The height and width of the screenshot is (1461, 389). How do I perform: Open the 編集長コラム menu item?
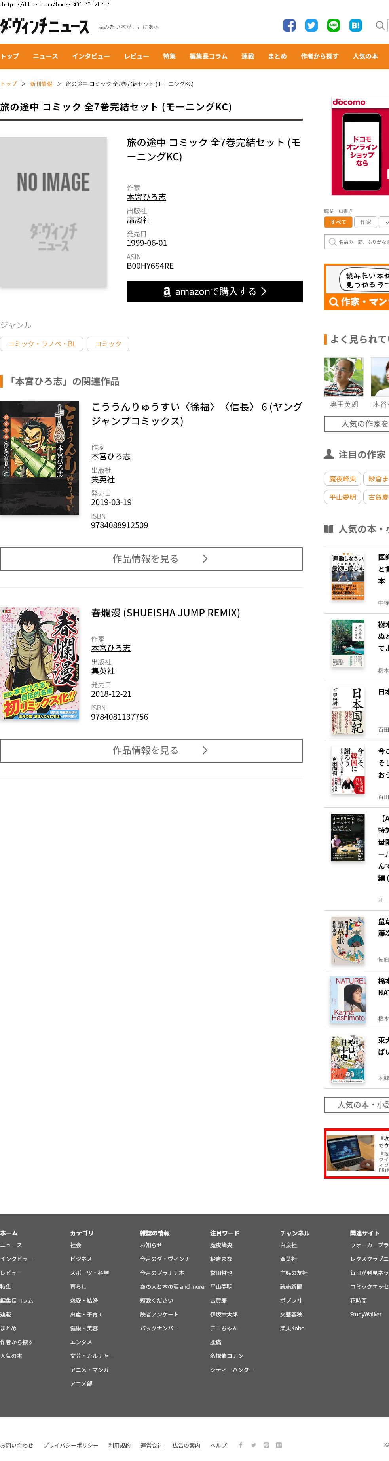coord(208,56)
